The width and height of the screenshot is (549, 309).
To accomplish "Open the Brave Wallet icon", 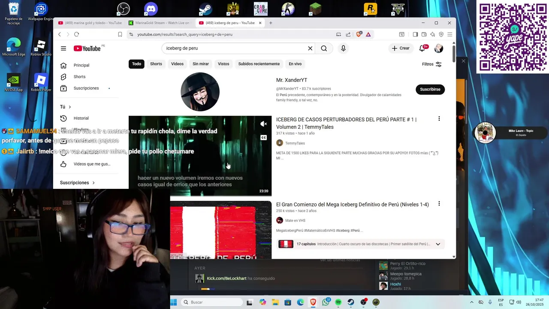I will [424, 34].
